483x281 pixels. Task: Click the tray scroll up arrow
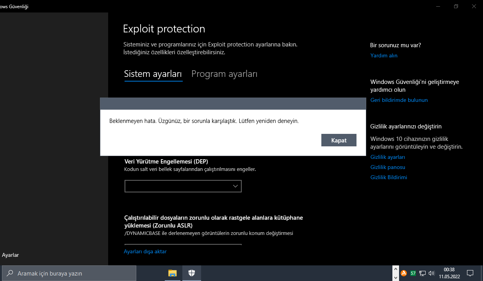[395, 270]
